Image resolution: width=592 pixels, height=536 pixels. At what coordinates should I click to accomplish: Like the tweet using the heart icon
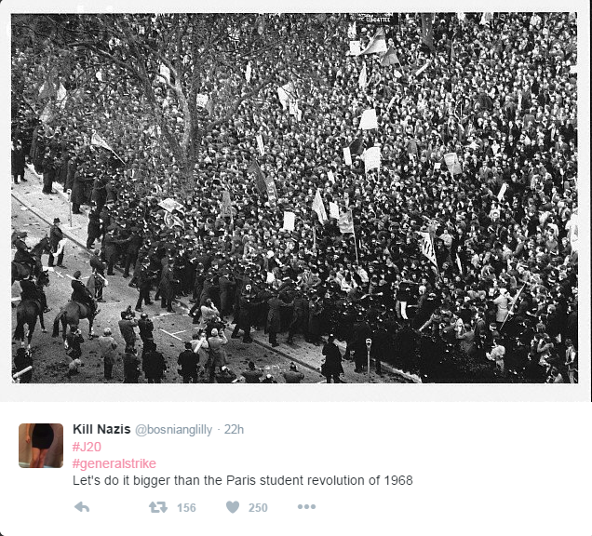point(233,507)
